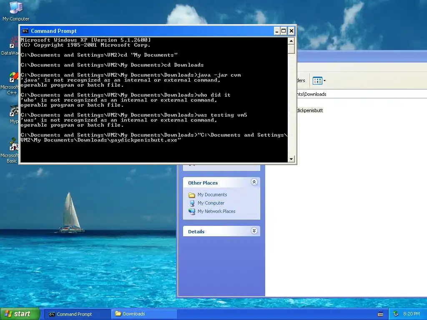
Task: Click the Details header text
Action: point(196,232)
